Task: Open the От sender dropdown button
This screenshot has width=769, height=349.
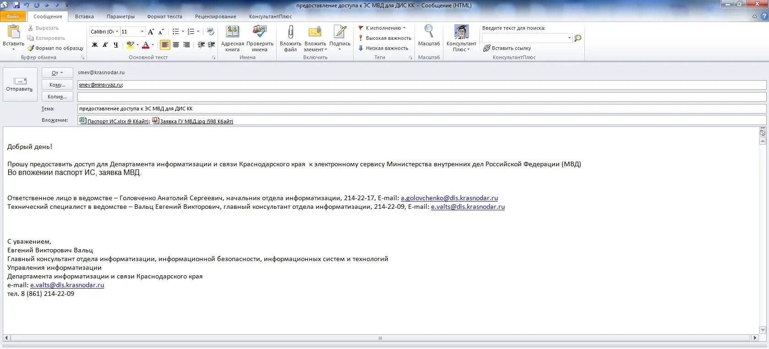Action: tap(57, 73)
